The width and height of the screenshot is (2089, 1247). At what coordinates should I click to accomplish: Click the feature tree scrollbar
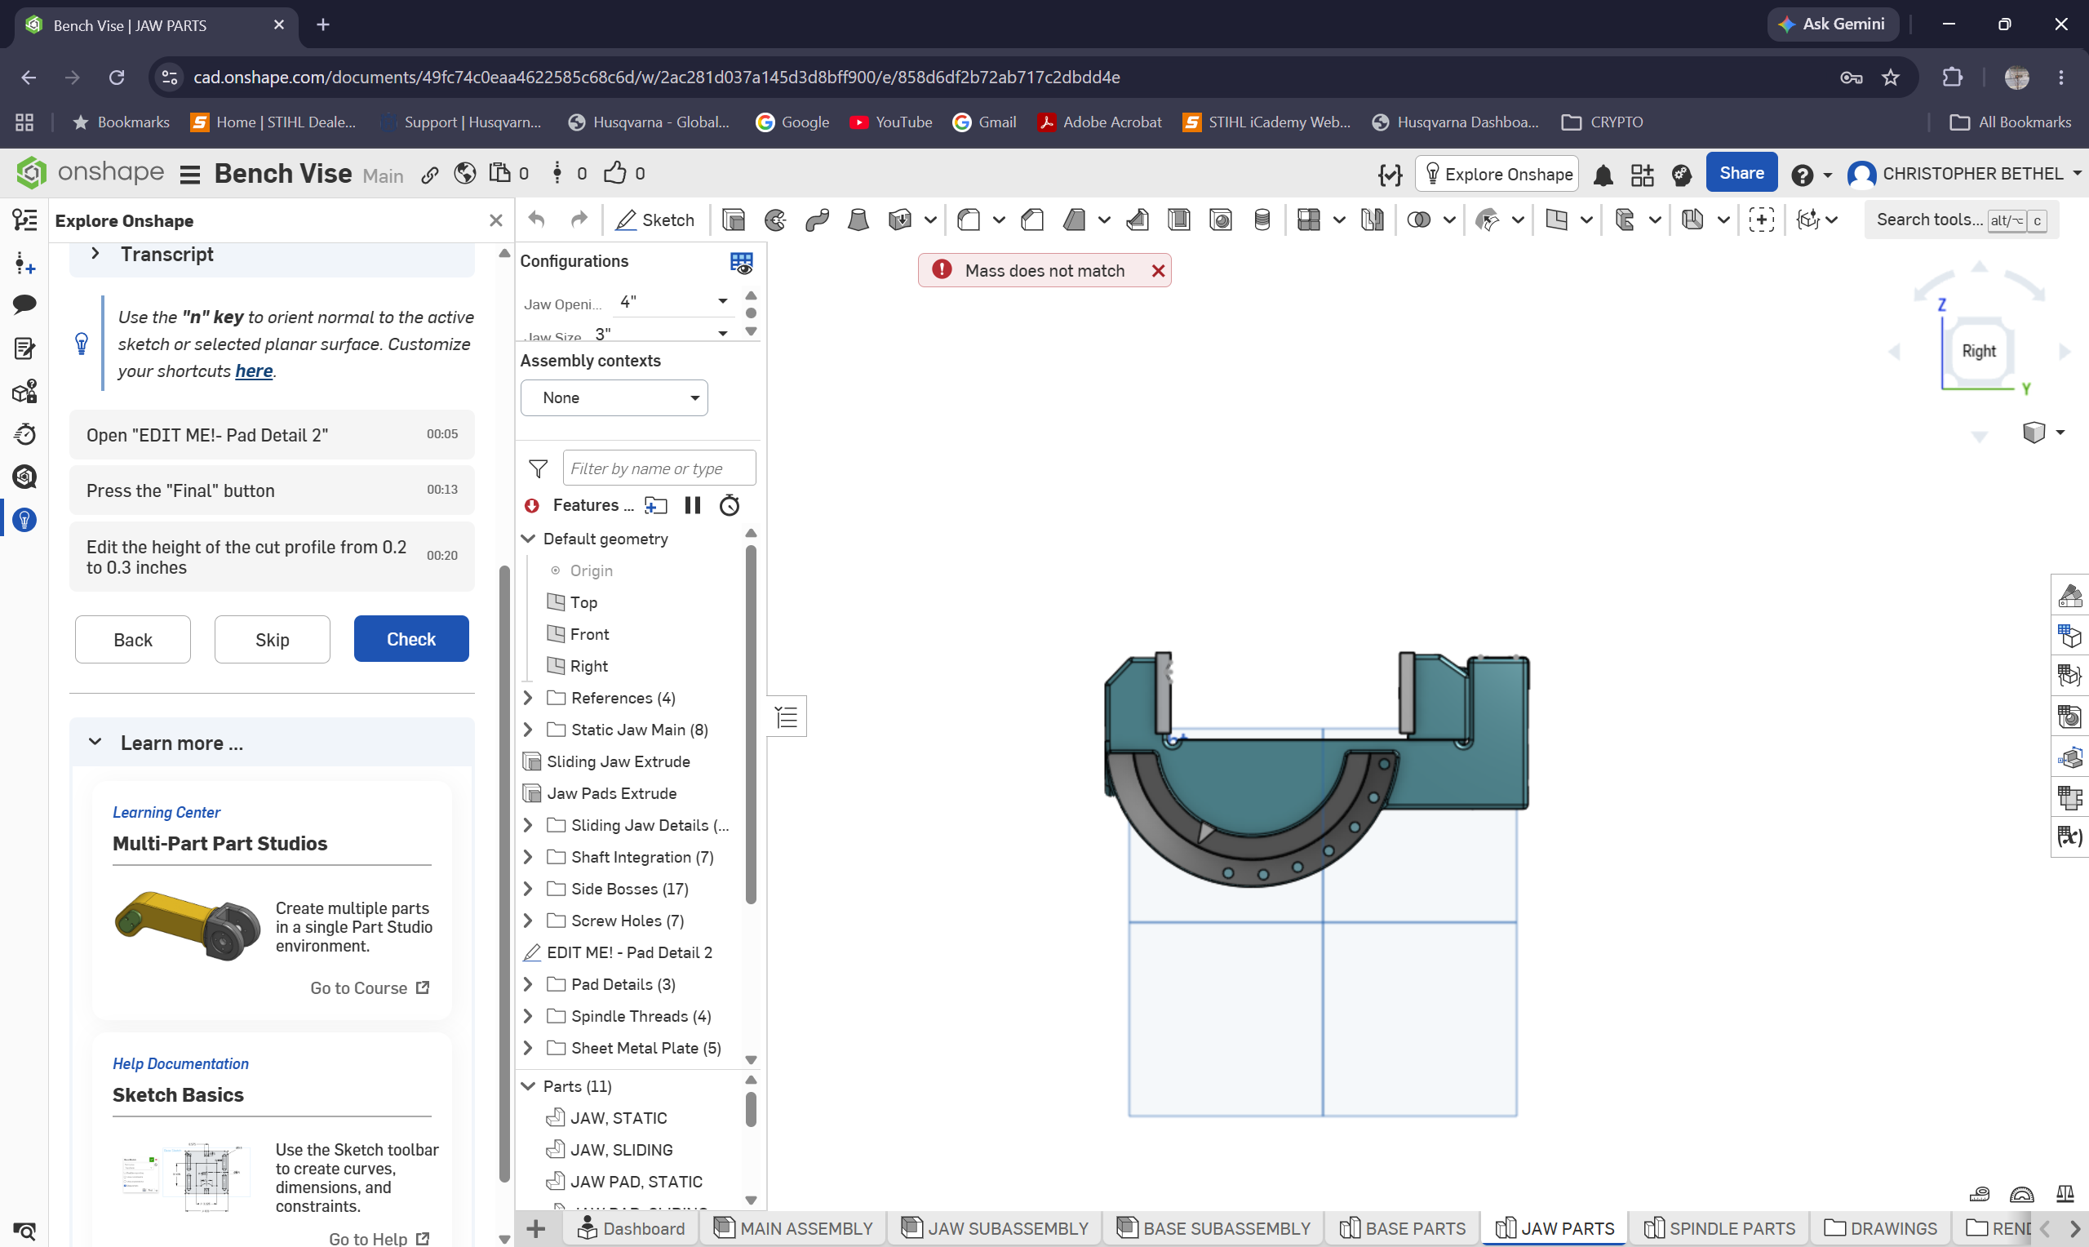751,725
